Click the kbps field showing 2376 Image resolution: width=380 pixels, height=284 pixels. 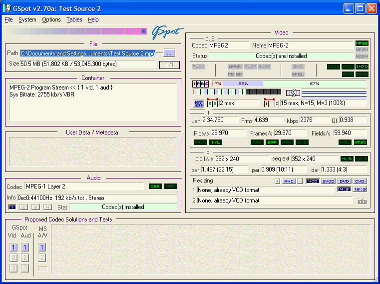(x=314, y=120)
